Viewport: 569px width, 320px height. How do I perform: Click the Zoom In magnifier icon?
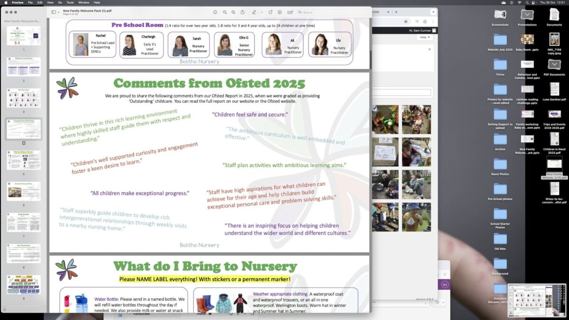coord(233,12)
